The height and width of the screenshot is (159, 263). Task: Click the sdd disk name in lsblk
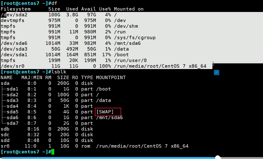pyautogui.click(x=5, y=140)
